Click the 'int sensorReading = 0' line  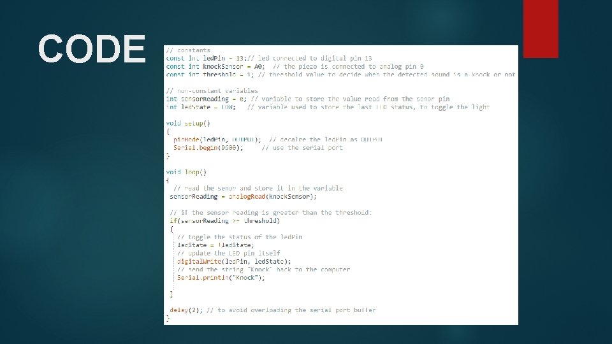click(x=308, y=99)
